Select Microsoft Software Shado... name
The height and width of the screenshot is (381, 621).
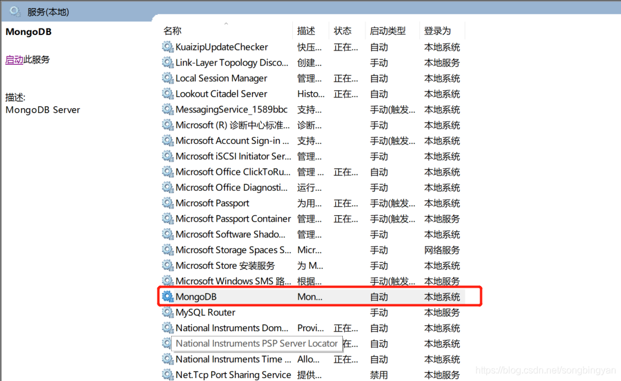point(230,234)
